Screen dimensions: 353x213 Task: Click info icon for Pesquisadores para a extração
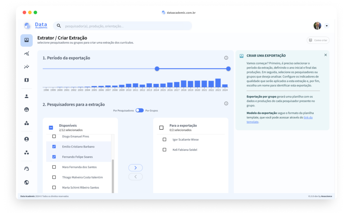[x=226, y=103]
